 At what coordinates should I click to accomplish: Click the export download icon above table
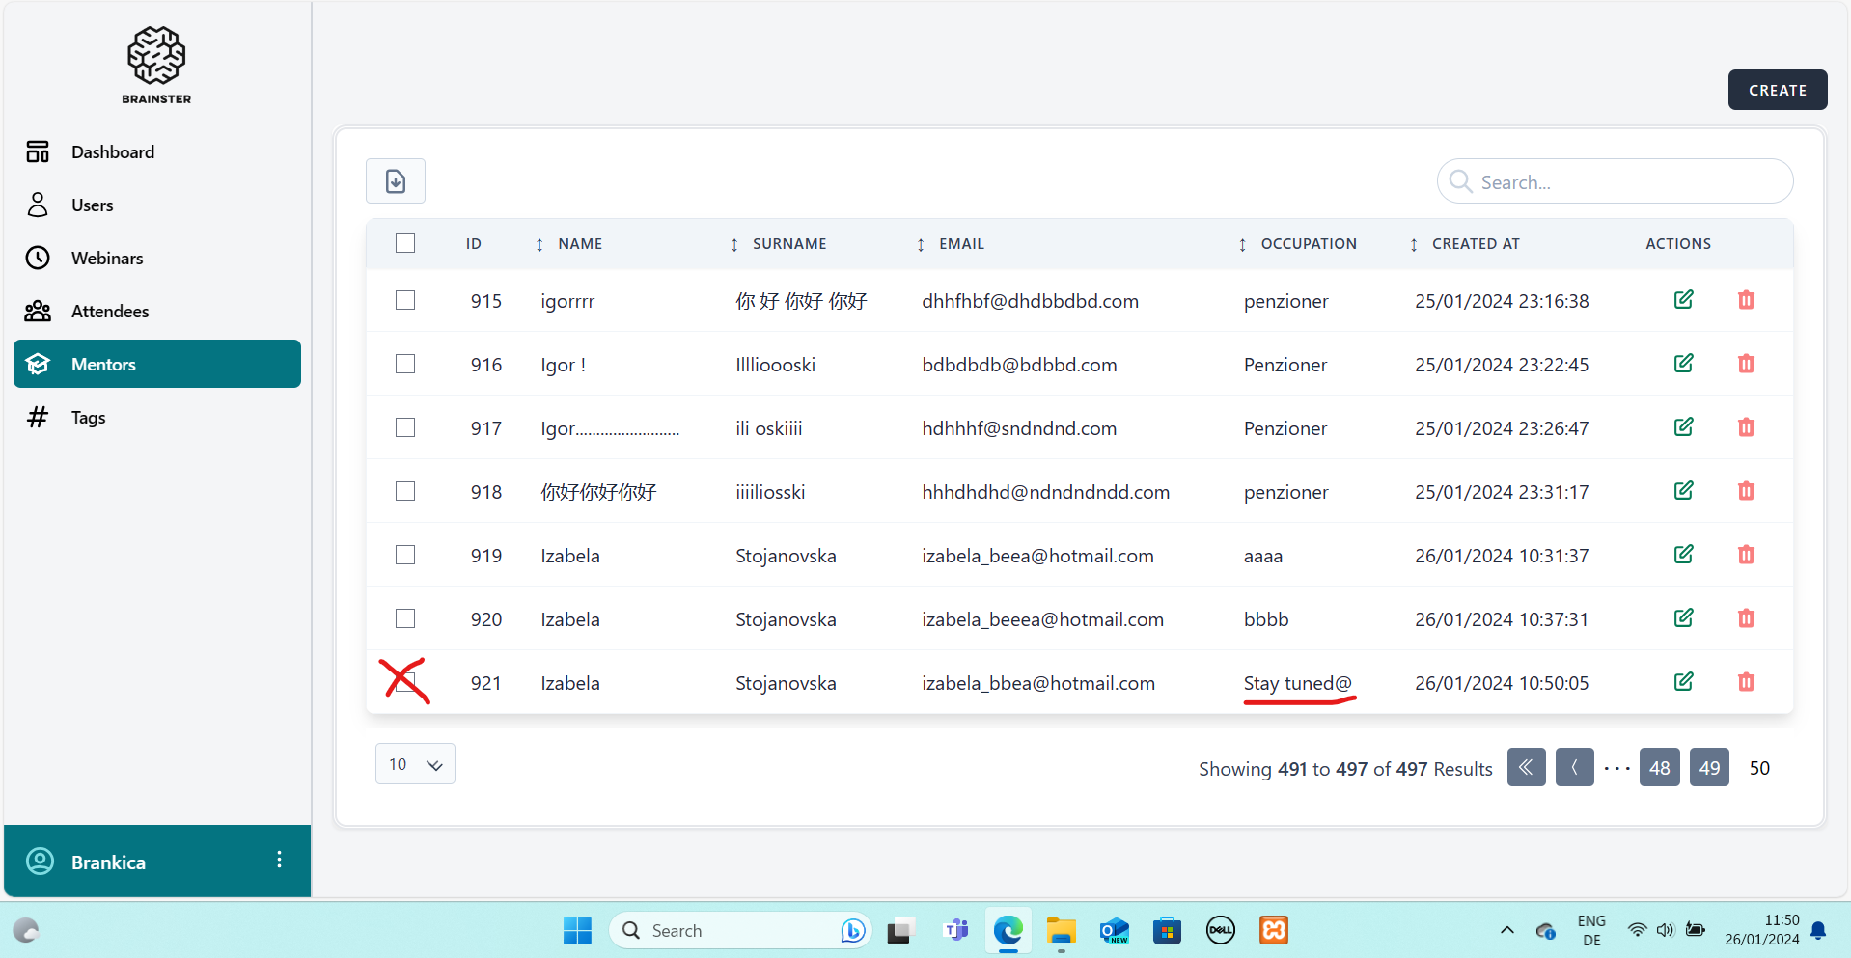pyautogui.click(x=395, y=181)
